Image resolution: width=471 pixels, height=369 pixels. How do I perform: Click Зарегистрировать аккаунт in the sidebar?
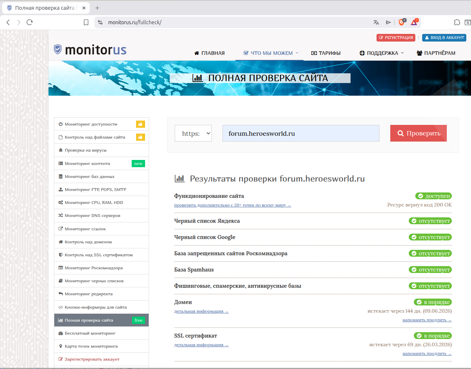coord(101,359)
